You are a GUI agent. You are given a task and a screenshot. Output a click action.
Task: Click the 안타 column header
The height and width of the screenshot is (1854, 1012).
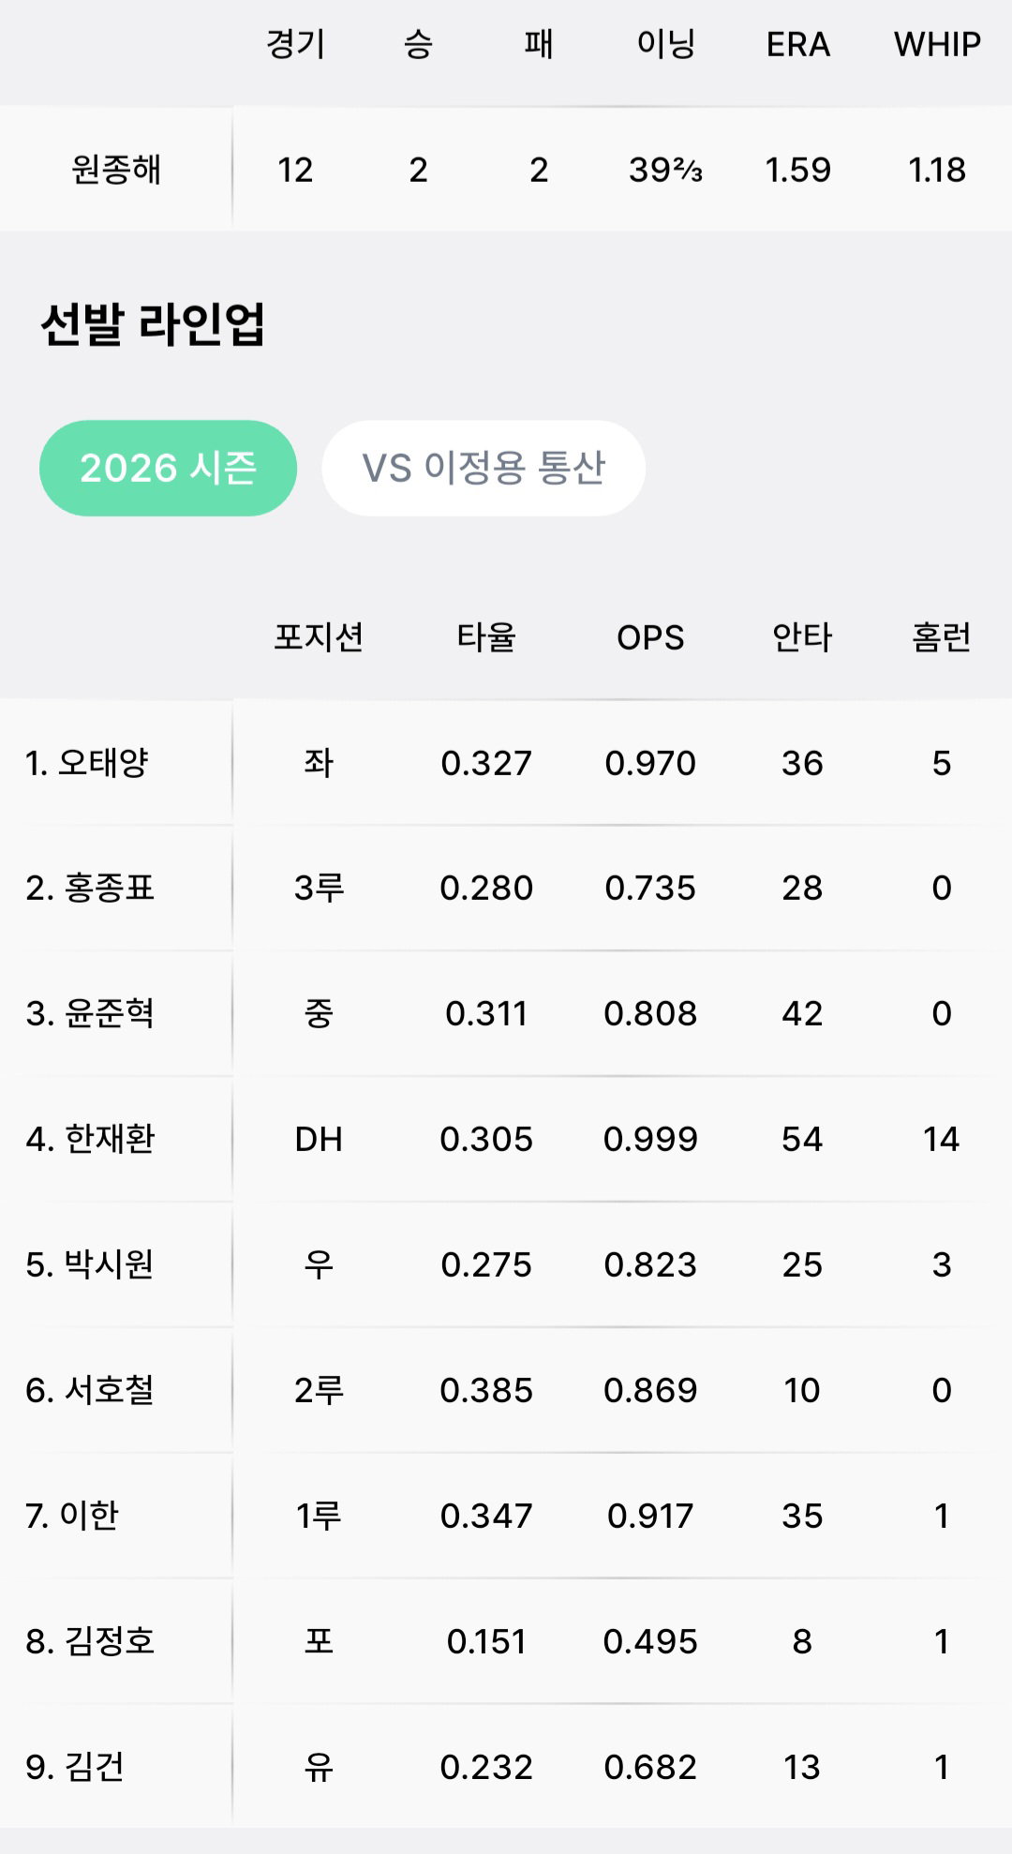pos(802,637)
